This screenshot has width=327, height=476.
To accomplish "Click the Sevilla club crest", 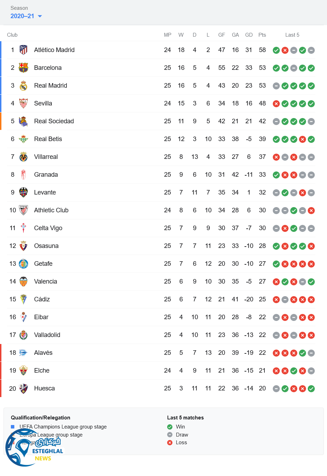I will click(x=23, y=103).
